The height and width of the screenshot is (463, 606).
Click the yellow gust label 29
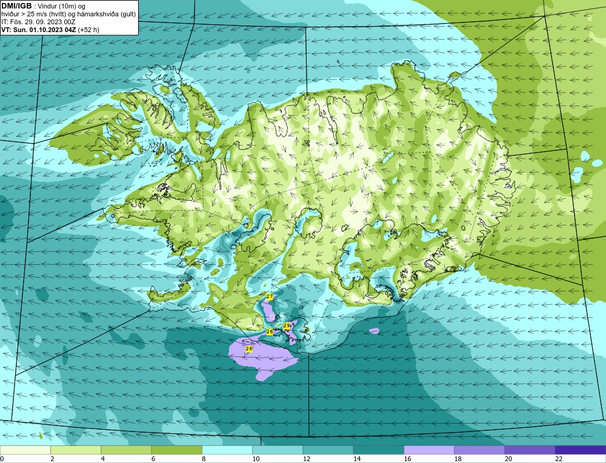[x=287, y=326]
